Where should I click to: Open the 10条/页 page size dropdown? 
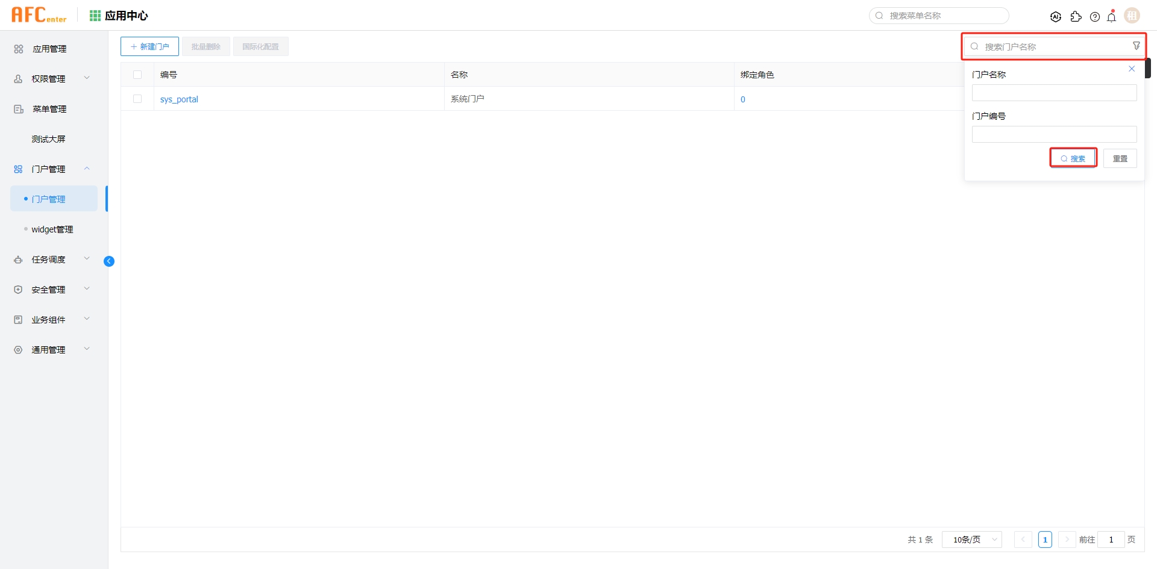[x=971, y=539]
